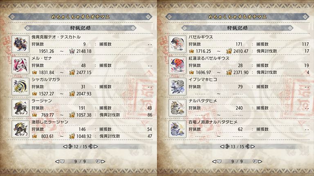Click the R1 next tab arrow on left panel
Screen dimensions: 314x176
[101, 161]
